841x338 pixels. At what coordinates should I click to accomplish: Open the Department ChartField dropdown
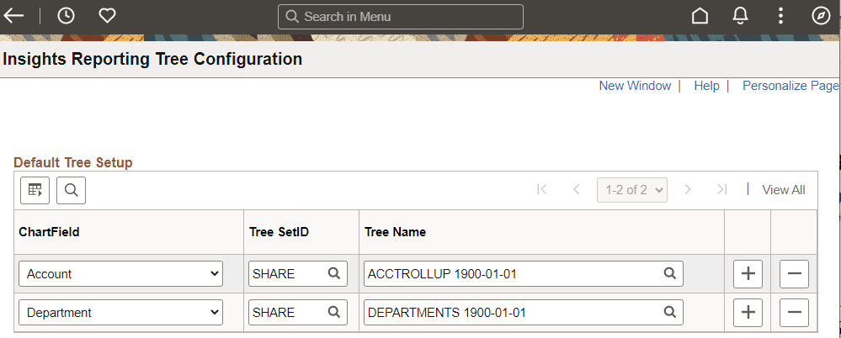(120, 312)
